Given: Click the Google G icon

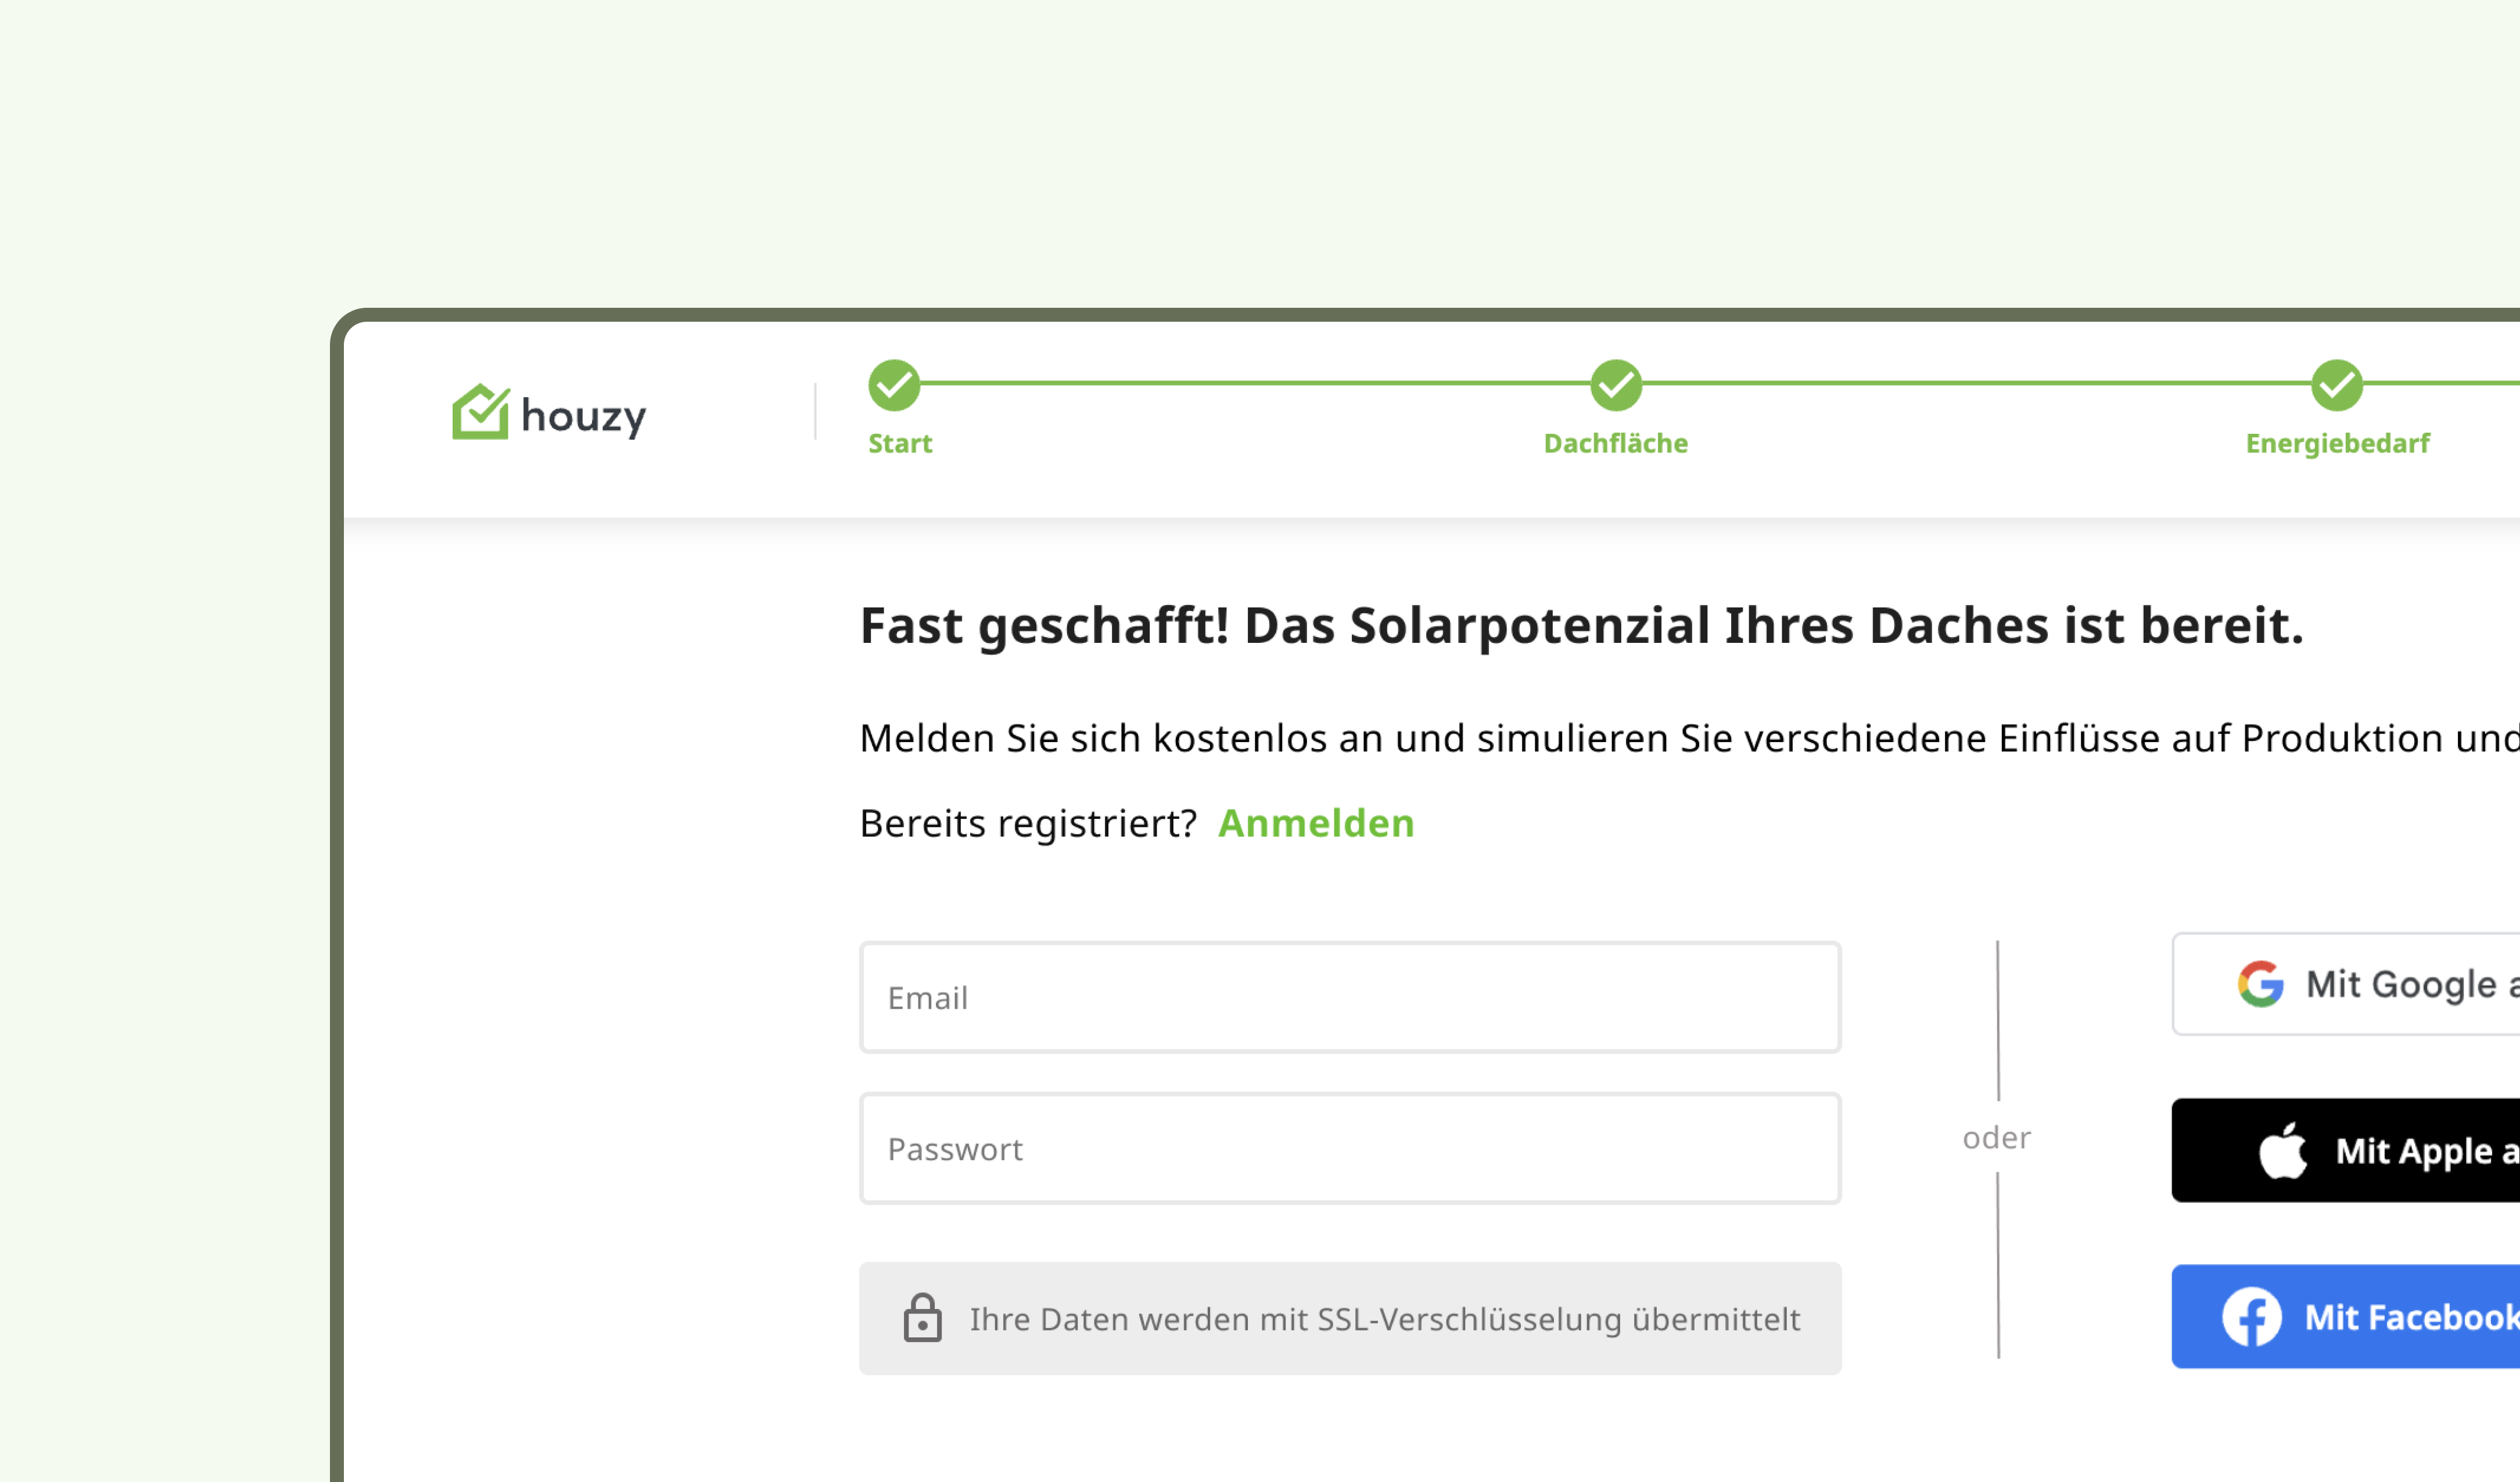Looking at the screenshot, I should tap(2260, 984).
